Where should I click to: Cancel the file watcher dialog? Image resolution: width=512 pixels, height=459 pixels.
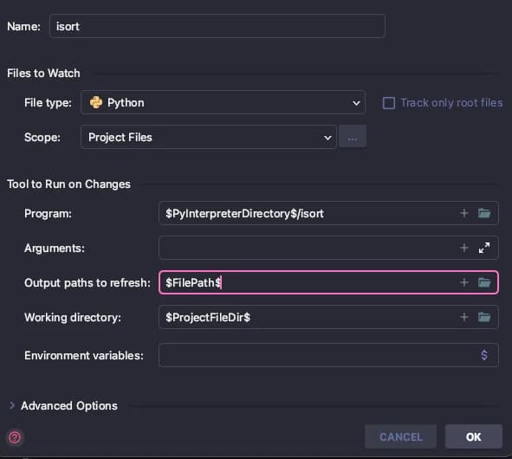400,436
